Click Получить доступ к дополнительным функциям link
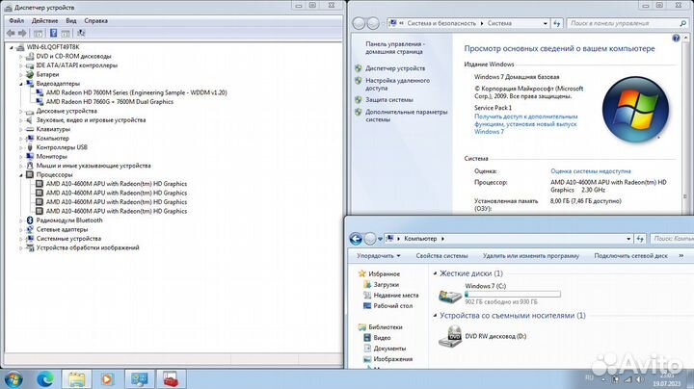Viewport: 694px width, 389px height. click(526, 124)
